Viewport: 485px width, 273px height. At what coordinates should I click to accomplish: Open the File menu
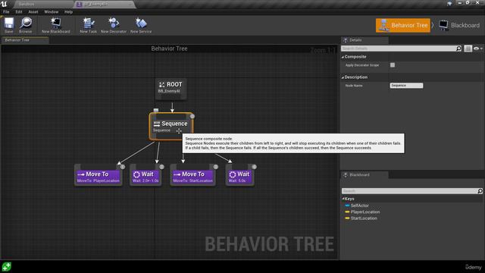click(x=6, y=12)
